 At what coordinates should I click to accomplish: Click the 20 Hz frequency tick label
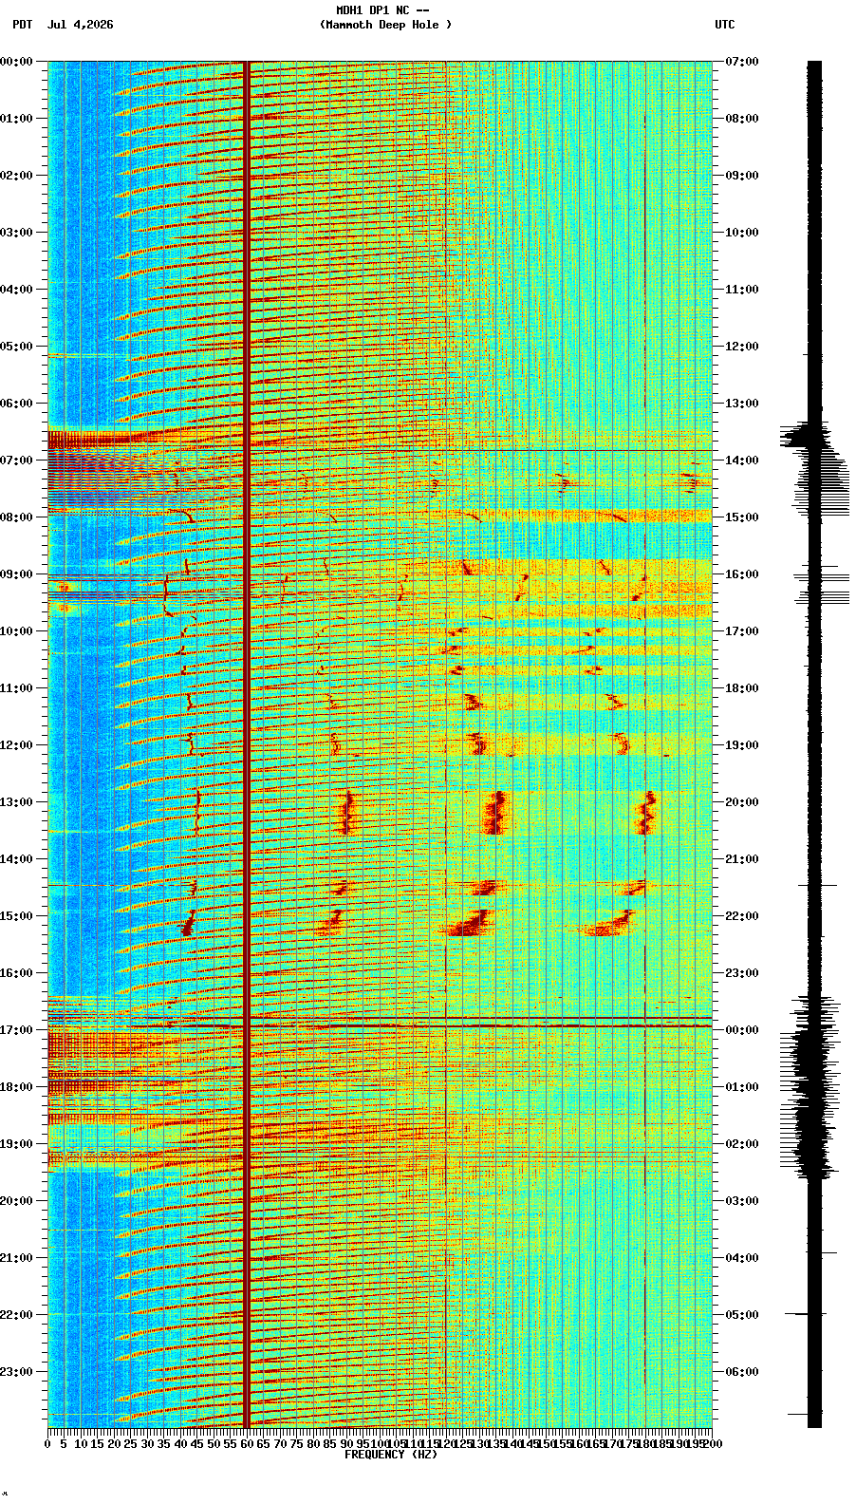tap(114, 1444)
